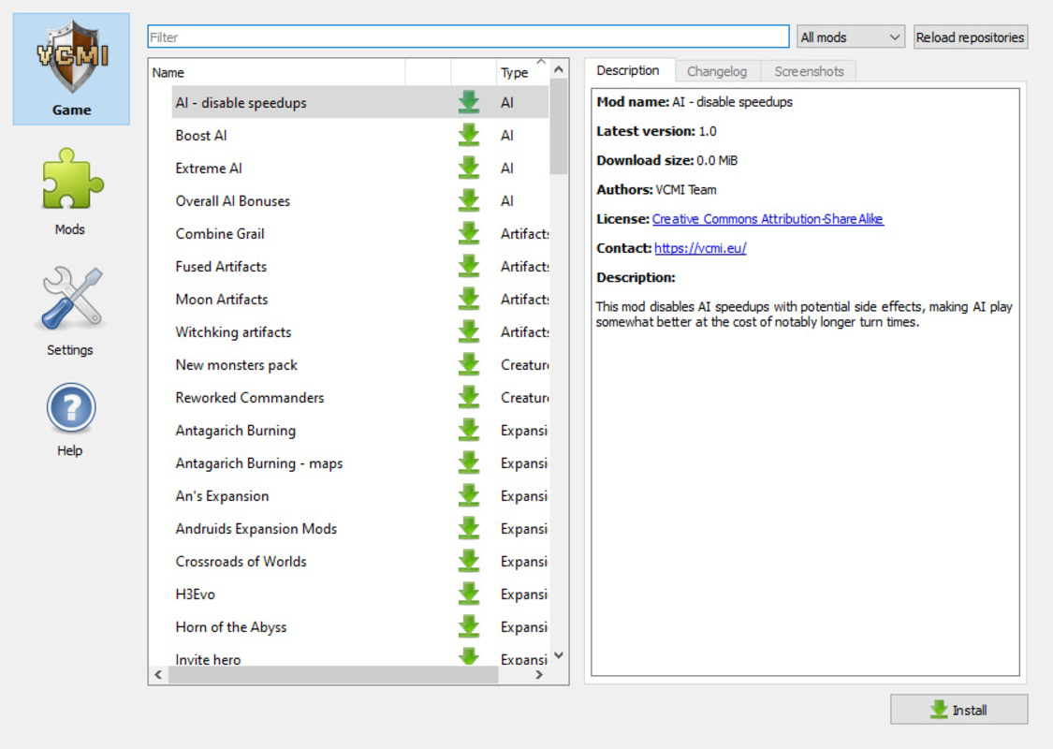Select the An's Expansion mod row
This screenshot has width=1053, height=749.
pos(360,496)
